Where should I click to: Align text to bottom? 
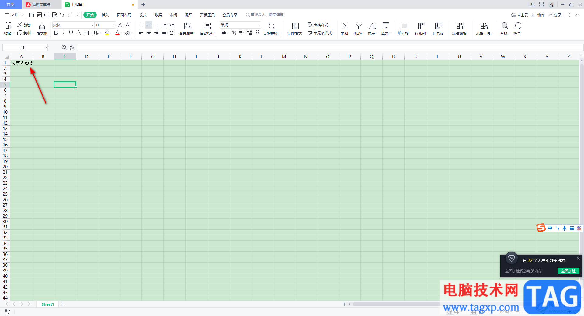(x=156, y=25)
